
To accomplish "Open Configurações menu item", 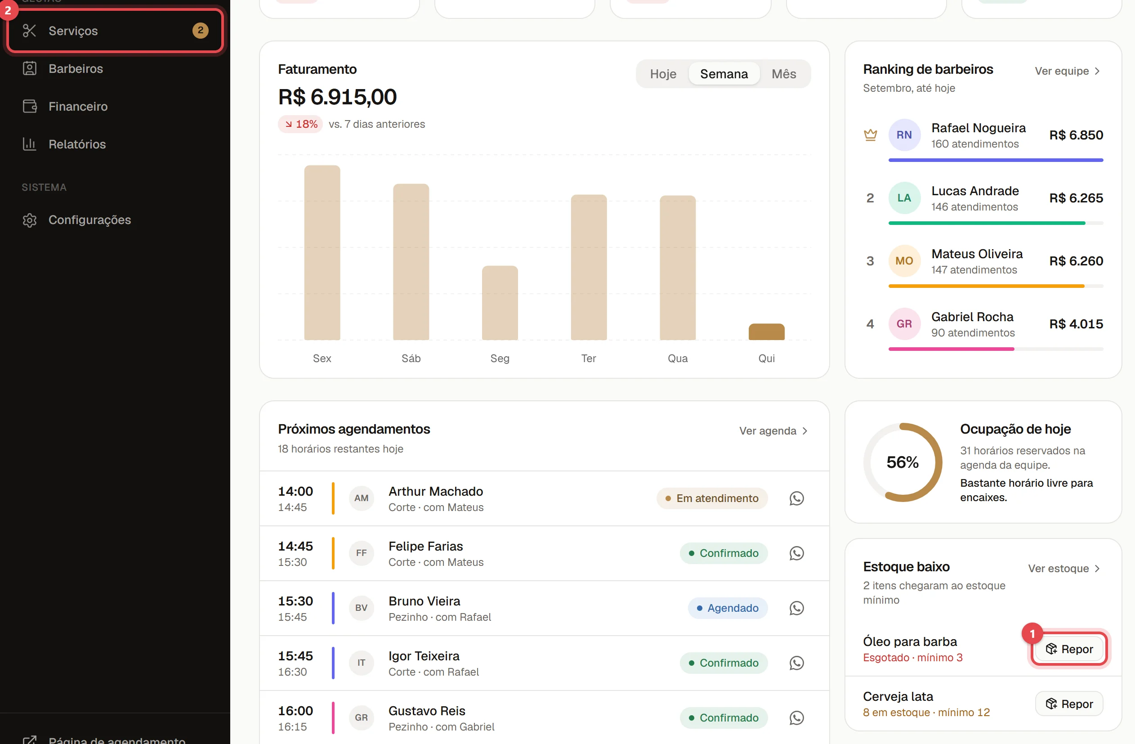I will (x=115, y=220).
